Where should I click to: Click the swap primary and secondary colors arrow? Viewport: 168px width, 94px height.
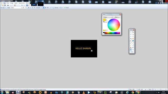click(x=106, y=20)
